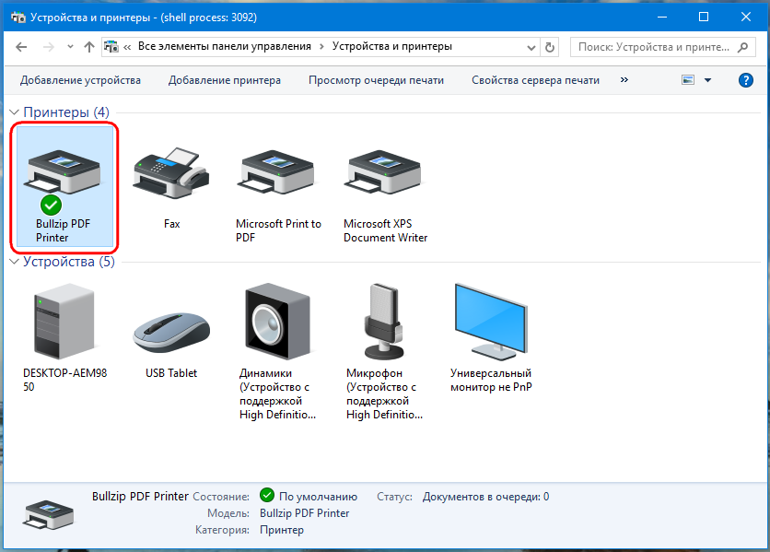770x552 pixels.
Task: Maximize the Устройства и принтеры window
Action: click(x=703, y=18)
